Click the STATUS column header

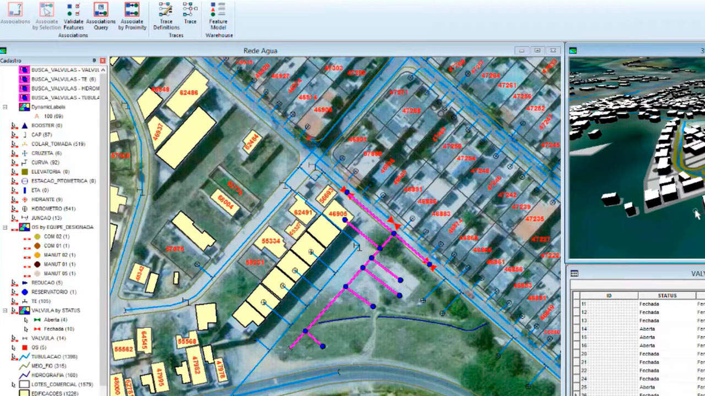[x=666, y=295]
